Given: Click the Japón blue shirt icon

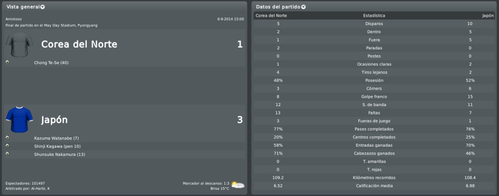Looking at the screenshot, I should point(20,120).
